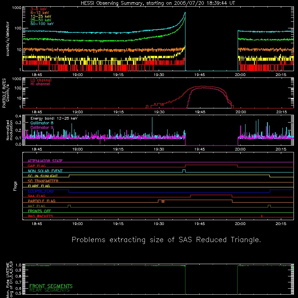This screenshot has height=298, width=298.
Task: Click the PARTICLE FLAG label
Action: pos(42,201)
